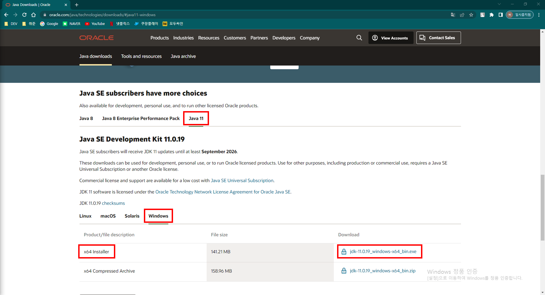
Task: Expand the Company navigation menu
Action: pyautogui.click(x=310, y=38)
